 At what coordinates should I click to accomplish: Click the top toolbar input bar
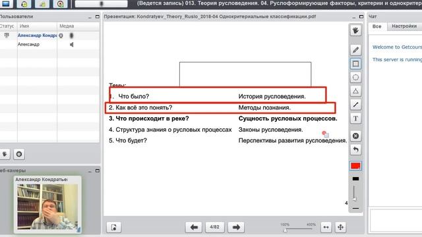[101, 4]
